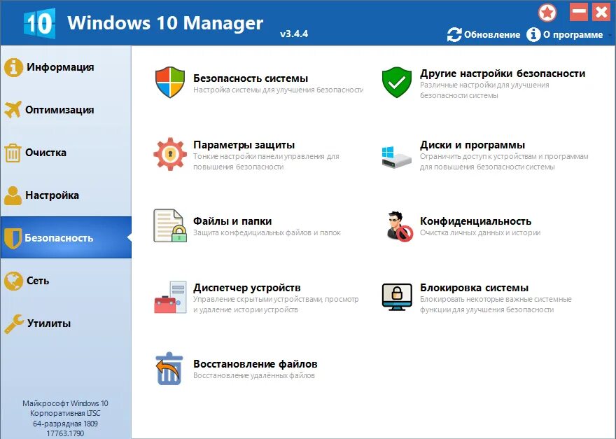Click the Блокировка системы monitor lock icon
The height and width of the screenshot is (439, 616).
(397, 297)
